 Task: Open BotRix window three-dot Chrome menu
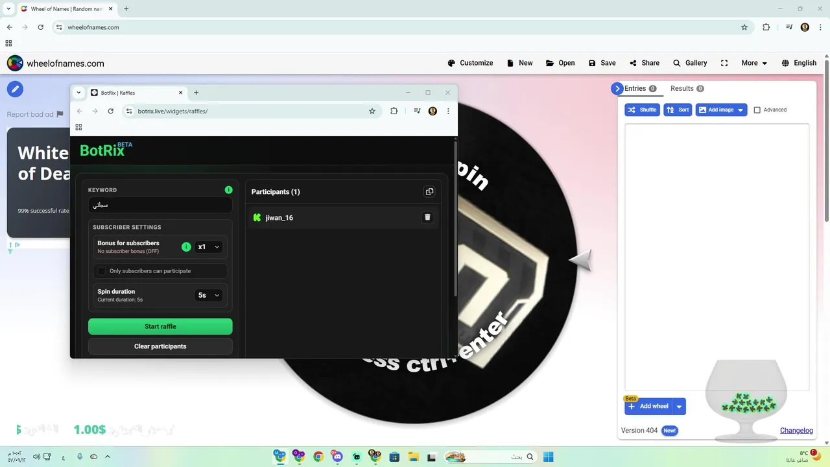pyautogui.click(x=448, y=111)
